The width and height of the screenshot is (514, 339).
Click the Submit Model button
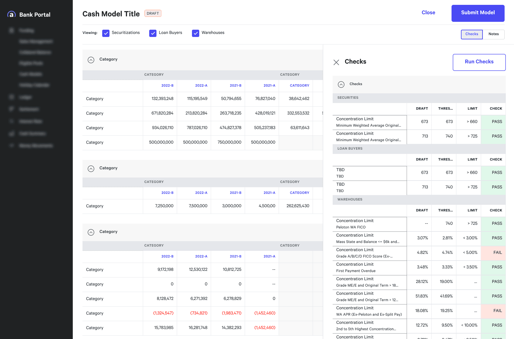pos(478,13)
